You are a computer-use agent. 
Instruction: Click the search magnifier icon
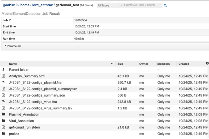click(165, 5)
